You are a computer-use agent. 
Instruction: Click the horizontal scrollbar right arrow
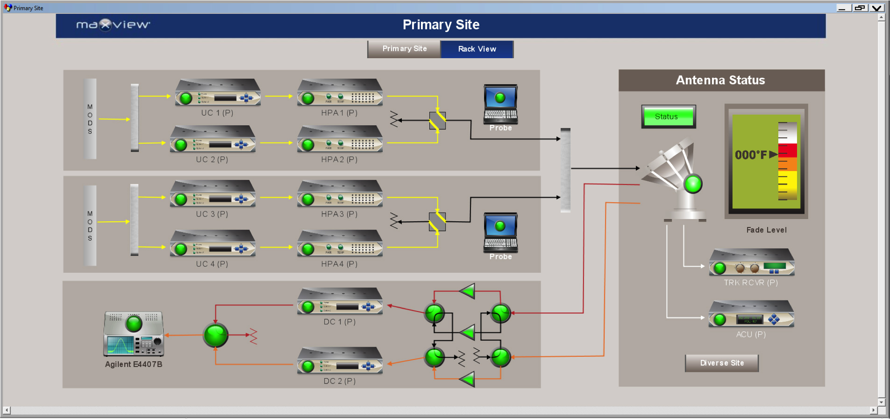(874, 410)
